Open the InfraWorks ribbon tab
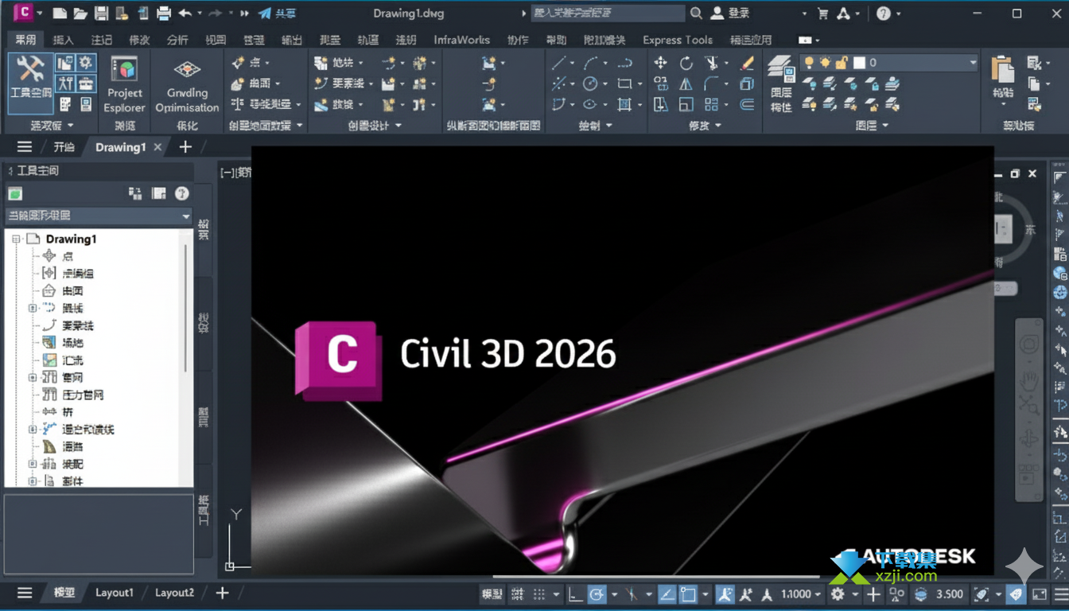Image resolution: width=1069 pixels, height=611 pixels. click(x=461, y=40)
